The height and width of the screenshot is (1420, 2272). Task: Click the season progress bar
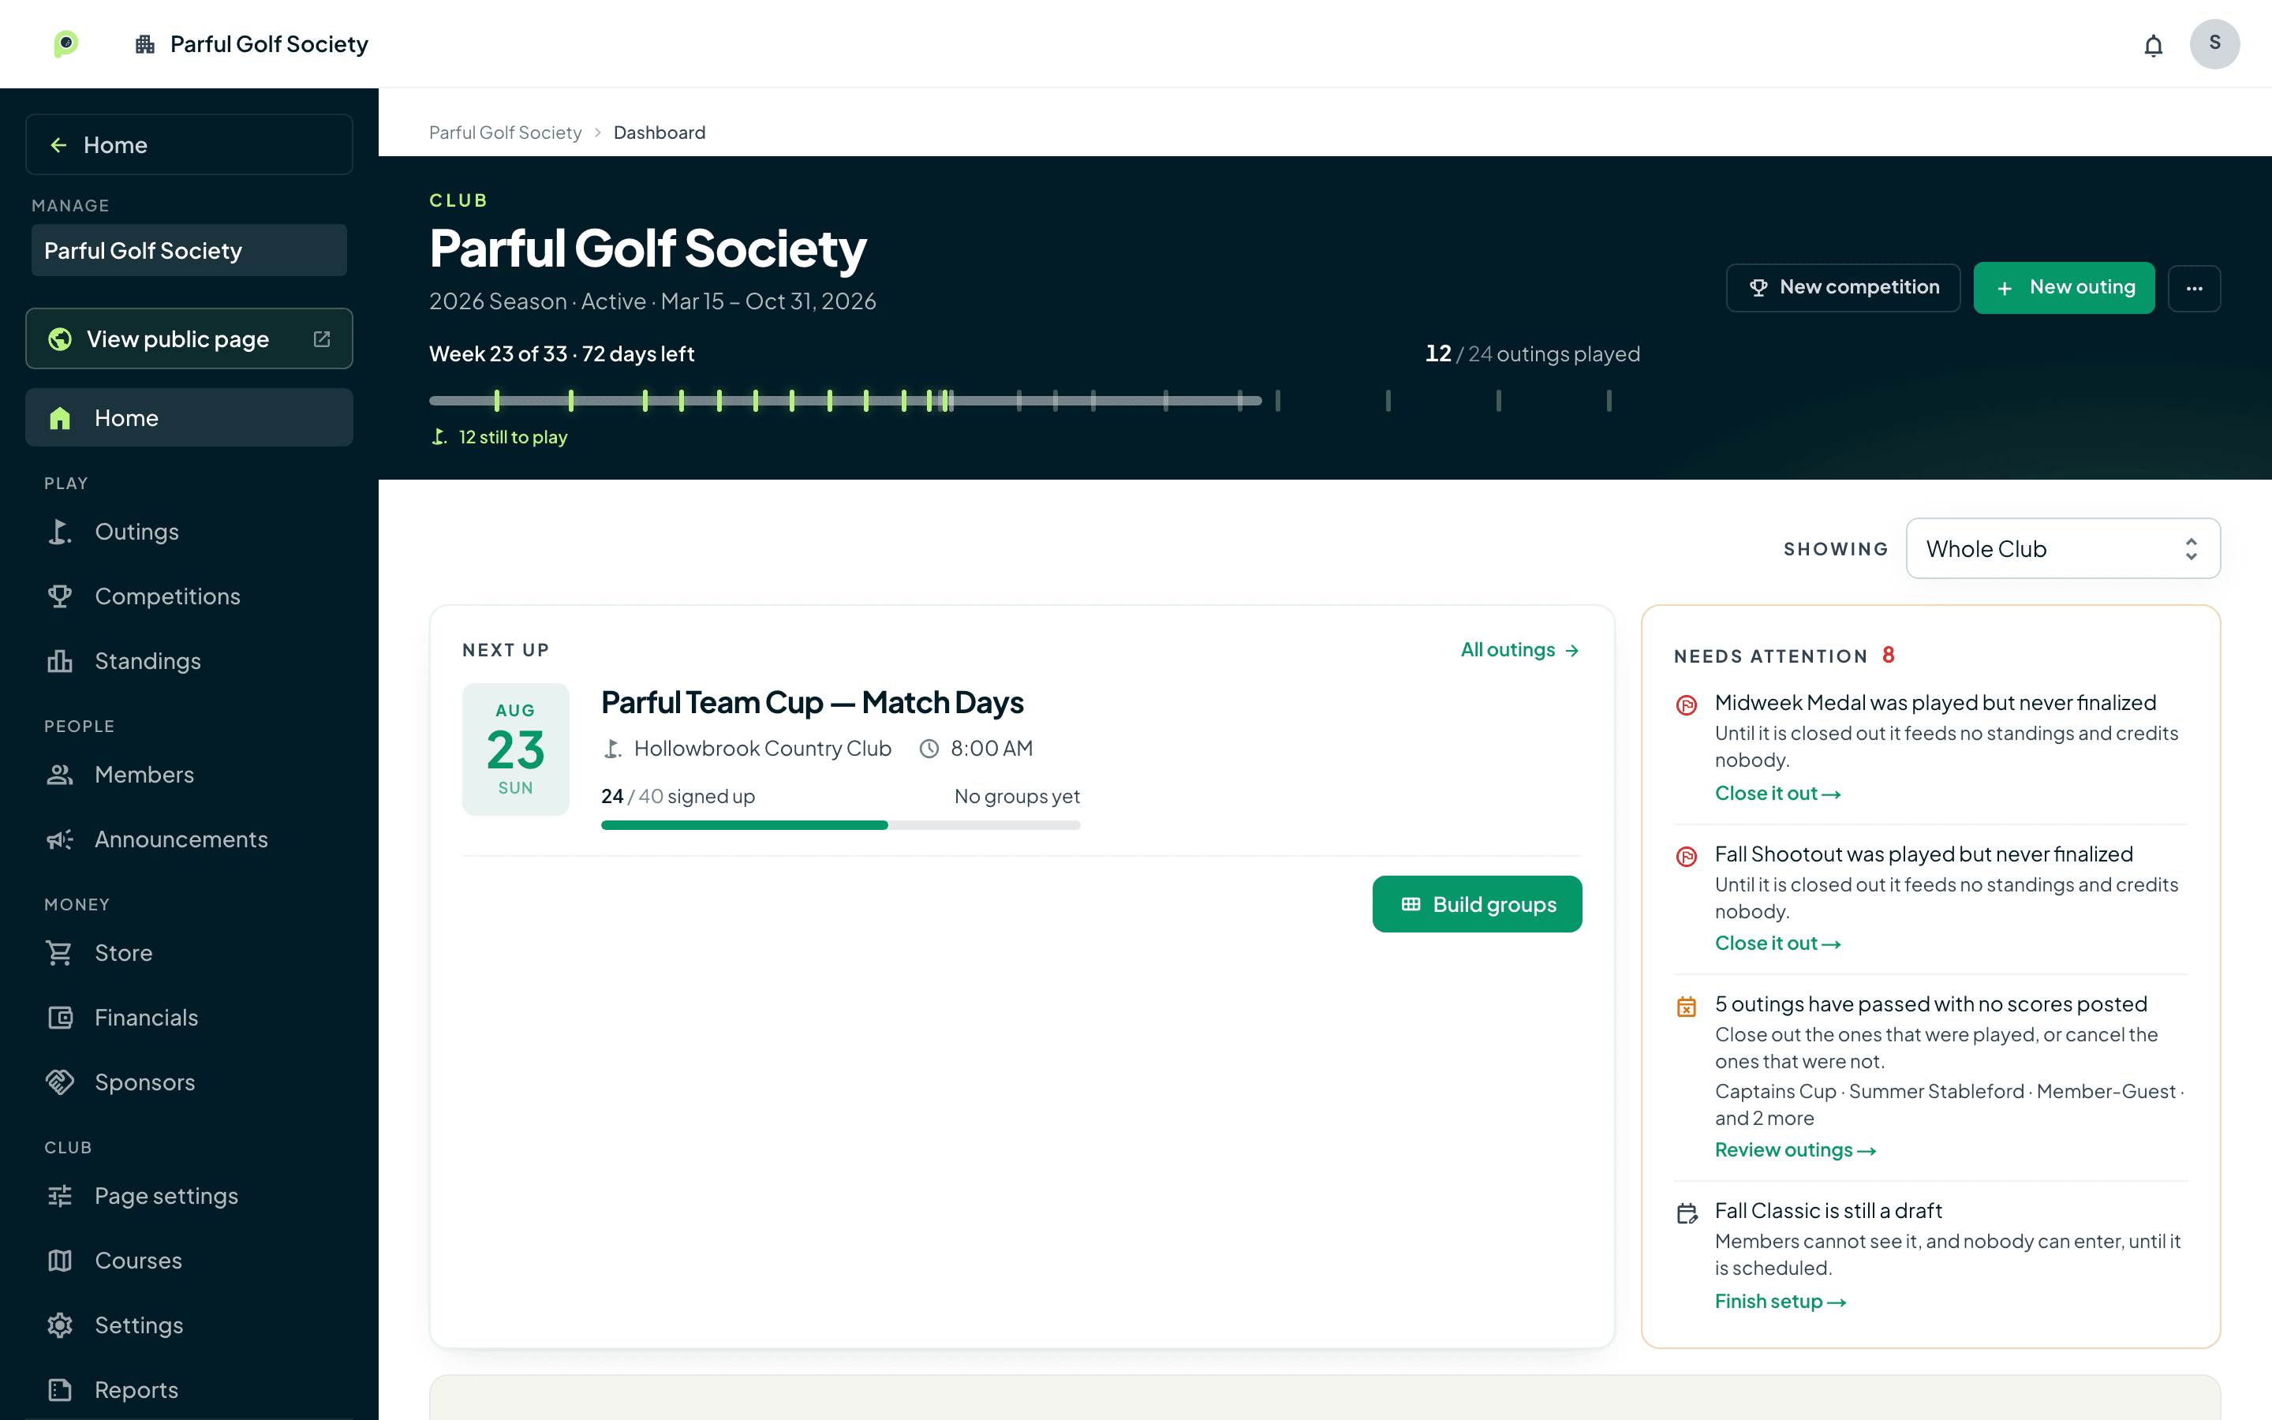coord(845,401)
